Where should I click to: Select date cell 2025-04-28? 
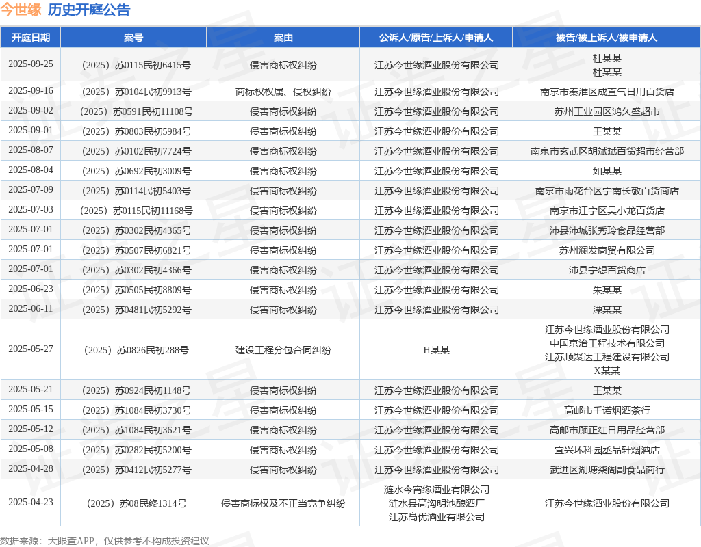(30, 469)
